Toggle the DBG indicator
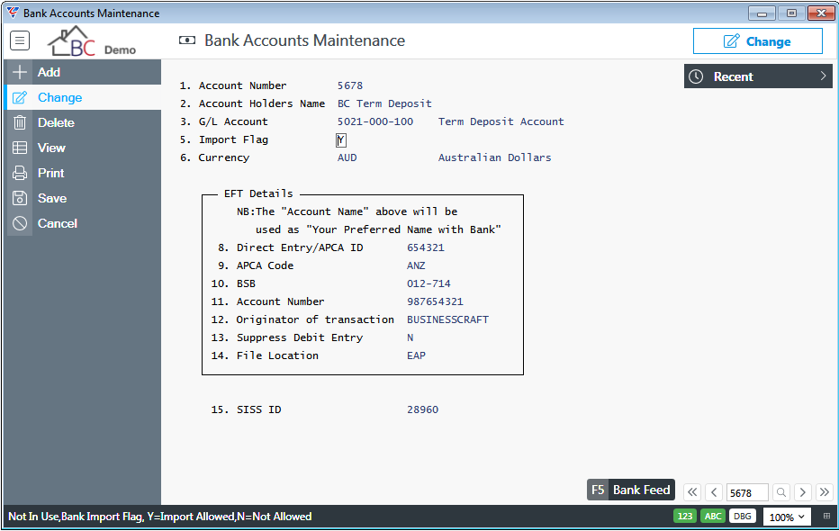Viewport: 839px width, 531px height. click(x=742, y=516)
